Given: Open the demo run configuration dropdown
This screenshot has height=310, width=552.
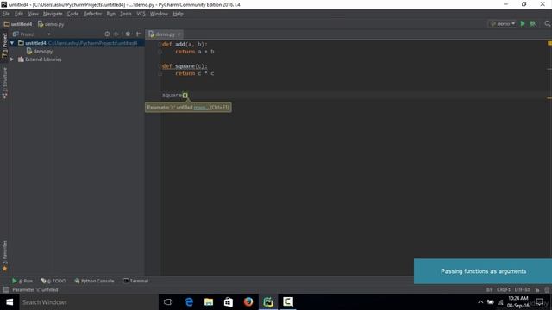Looking at the screenshot, I should click(x=503, y=23).
